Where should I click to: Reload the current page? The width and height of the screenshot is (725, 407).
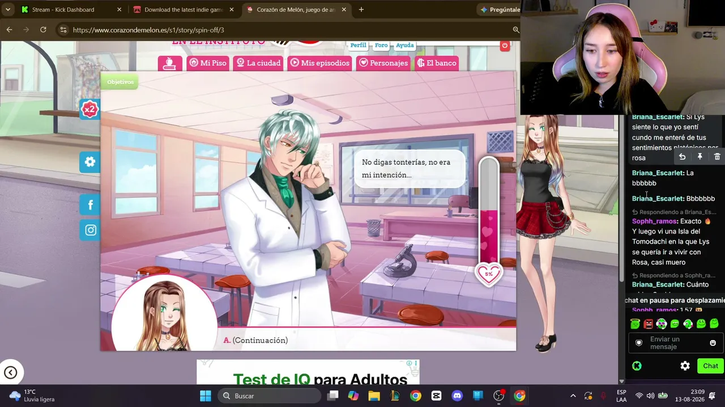tap(43, 29)
